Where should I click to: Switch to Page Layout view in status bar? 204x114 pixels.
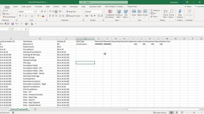(x=177, y=113)
